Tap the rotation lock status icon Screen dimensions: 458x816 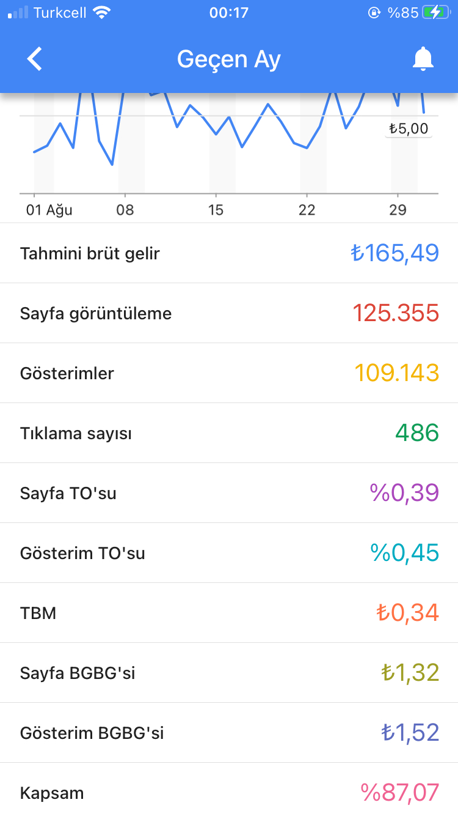click(374, 12)
